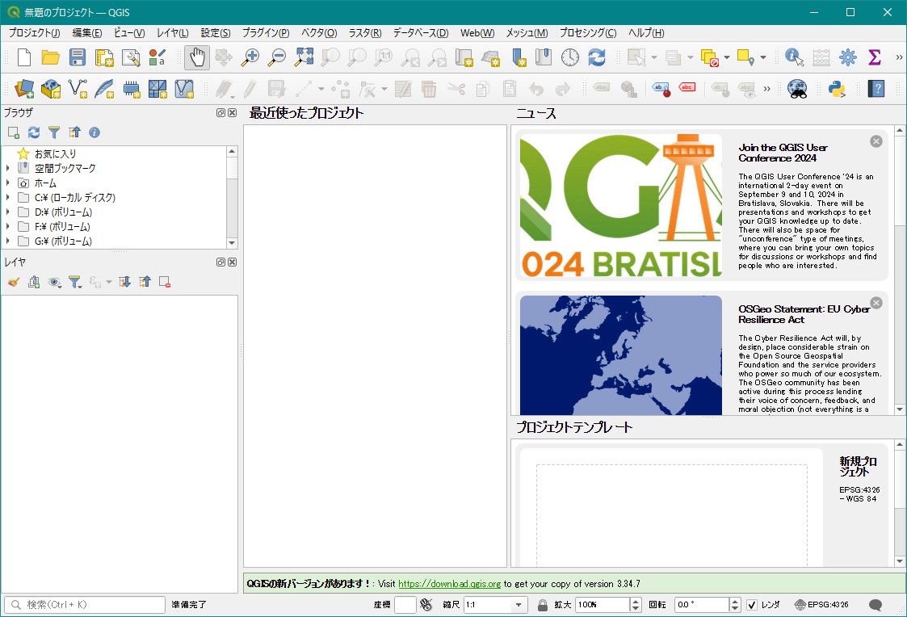The height and width of the screenshot is (617, 907).
Task: Create new Shapefile layer icon
Action: pos(78,89)
